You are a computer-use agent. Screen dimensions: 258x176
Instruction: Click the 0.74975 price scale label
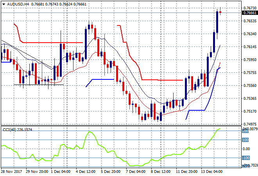click(250, 124)
